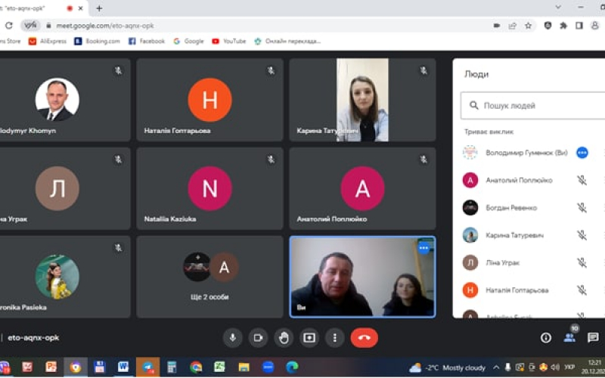The height and width of the screenshot is (378, 605).
Task: Click the share page icon
Action: 513,26
